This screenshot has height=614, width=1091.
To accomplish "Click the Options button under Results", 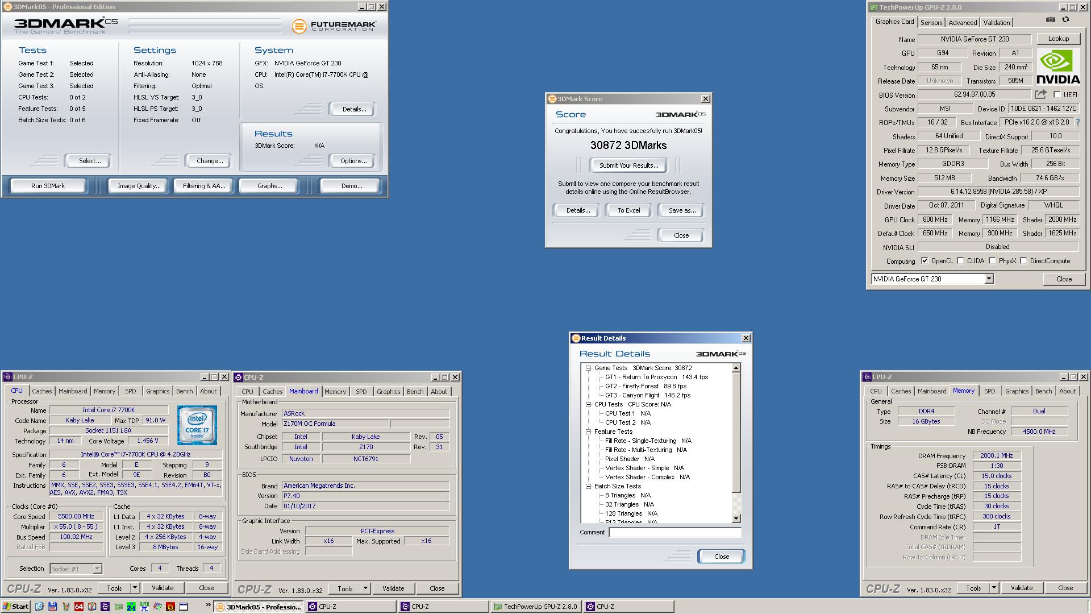I will click(x=353, y=161).
